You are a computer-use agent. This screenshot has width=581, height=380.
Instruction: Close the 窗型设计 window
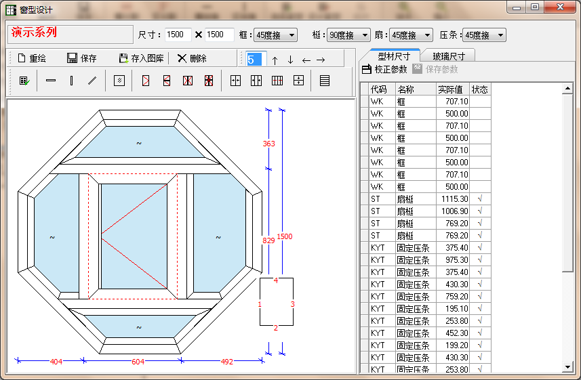tap(560, 7)
